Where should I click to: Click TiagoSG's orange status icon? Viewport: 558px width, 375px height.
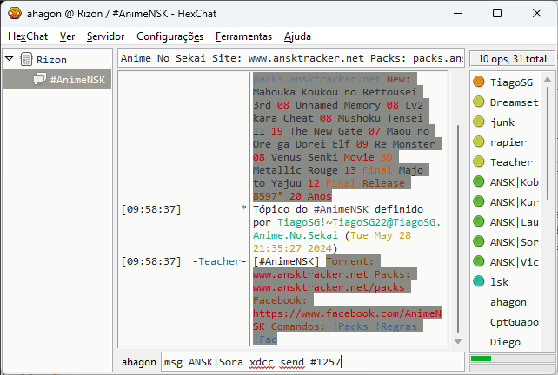pyautogui.click(x=479, y=82)
